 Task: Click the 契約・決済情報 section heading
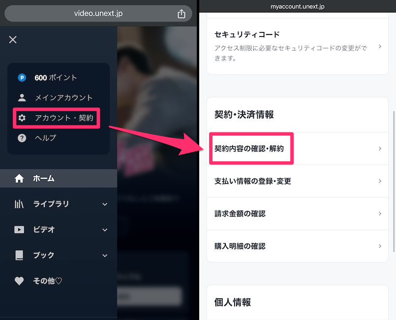pos(244,115)
